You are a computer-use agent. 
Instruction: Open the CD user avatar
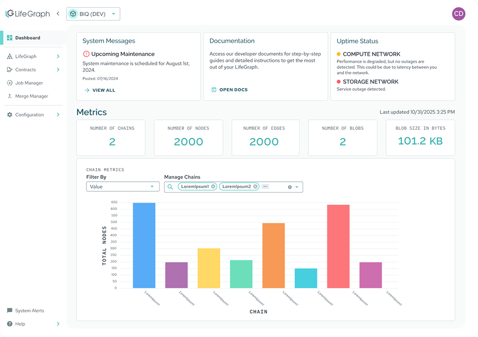tap(458, 14)
